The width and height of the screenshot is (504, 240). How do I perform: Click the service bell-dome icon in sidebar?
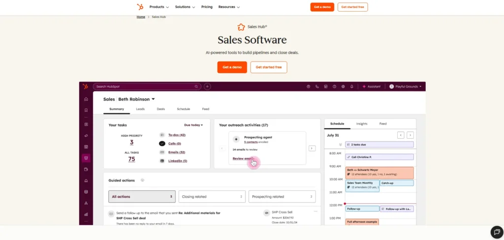tap(86, 180)
